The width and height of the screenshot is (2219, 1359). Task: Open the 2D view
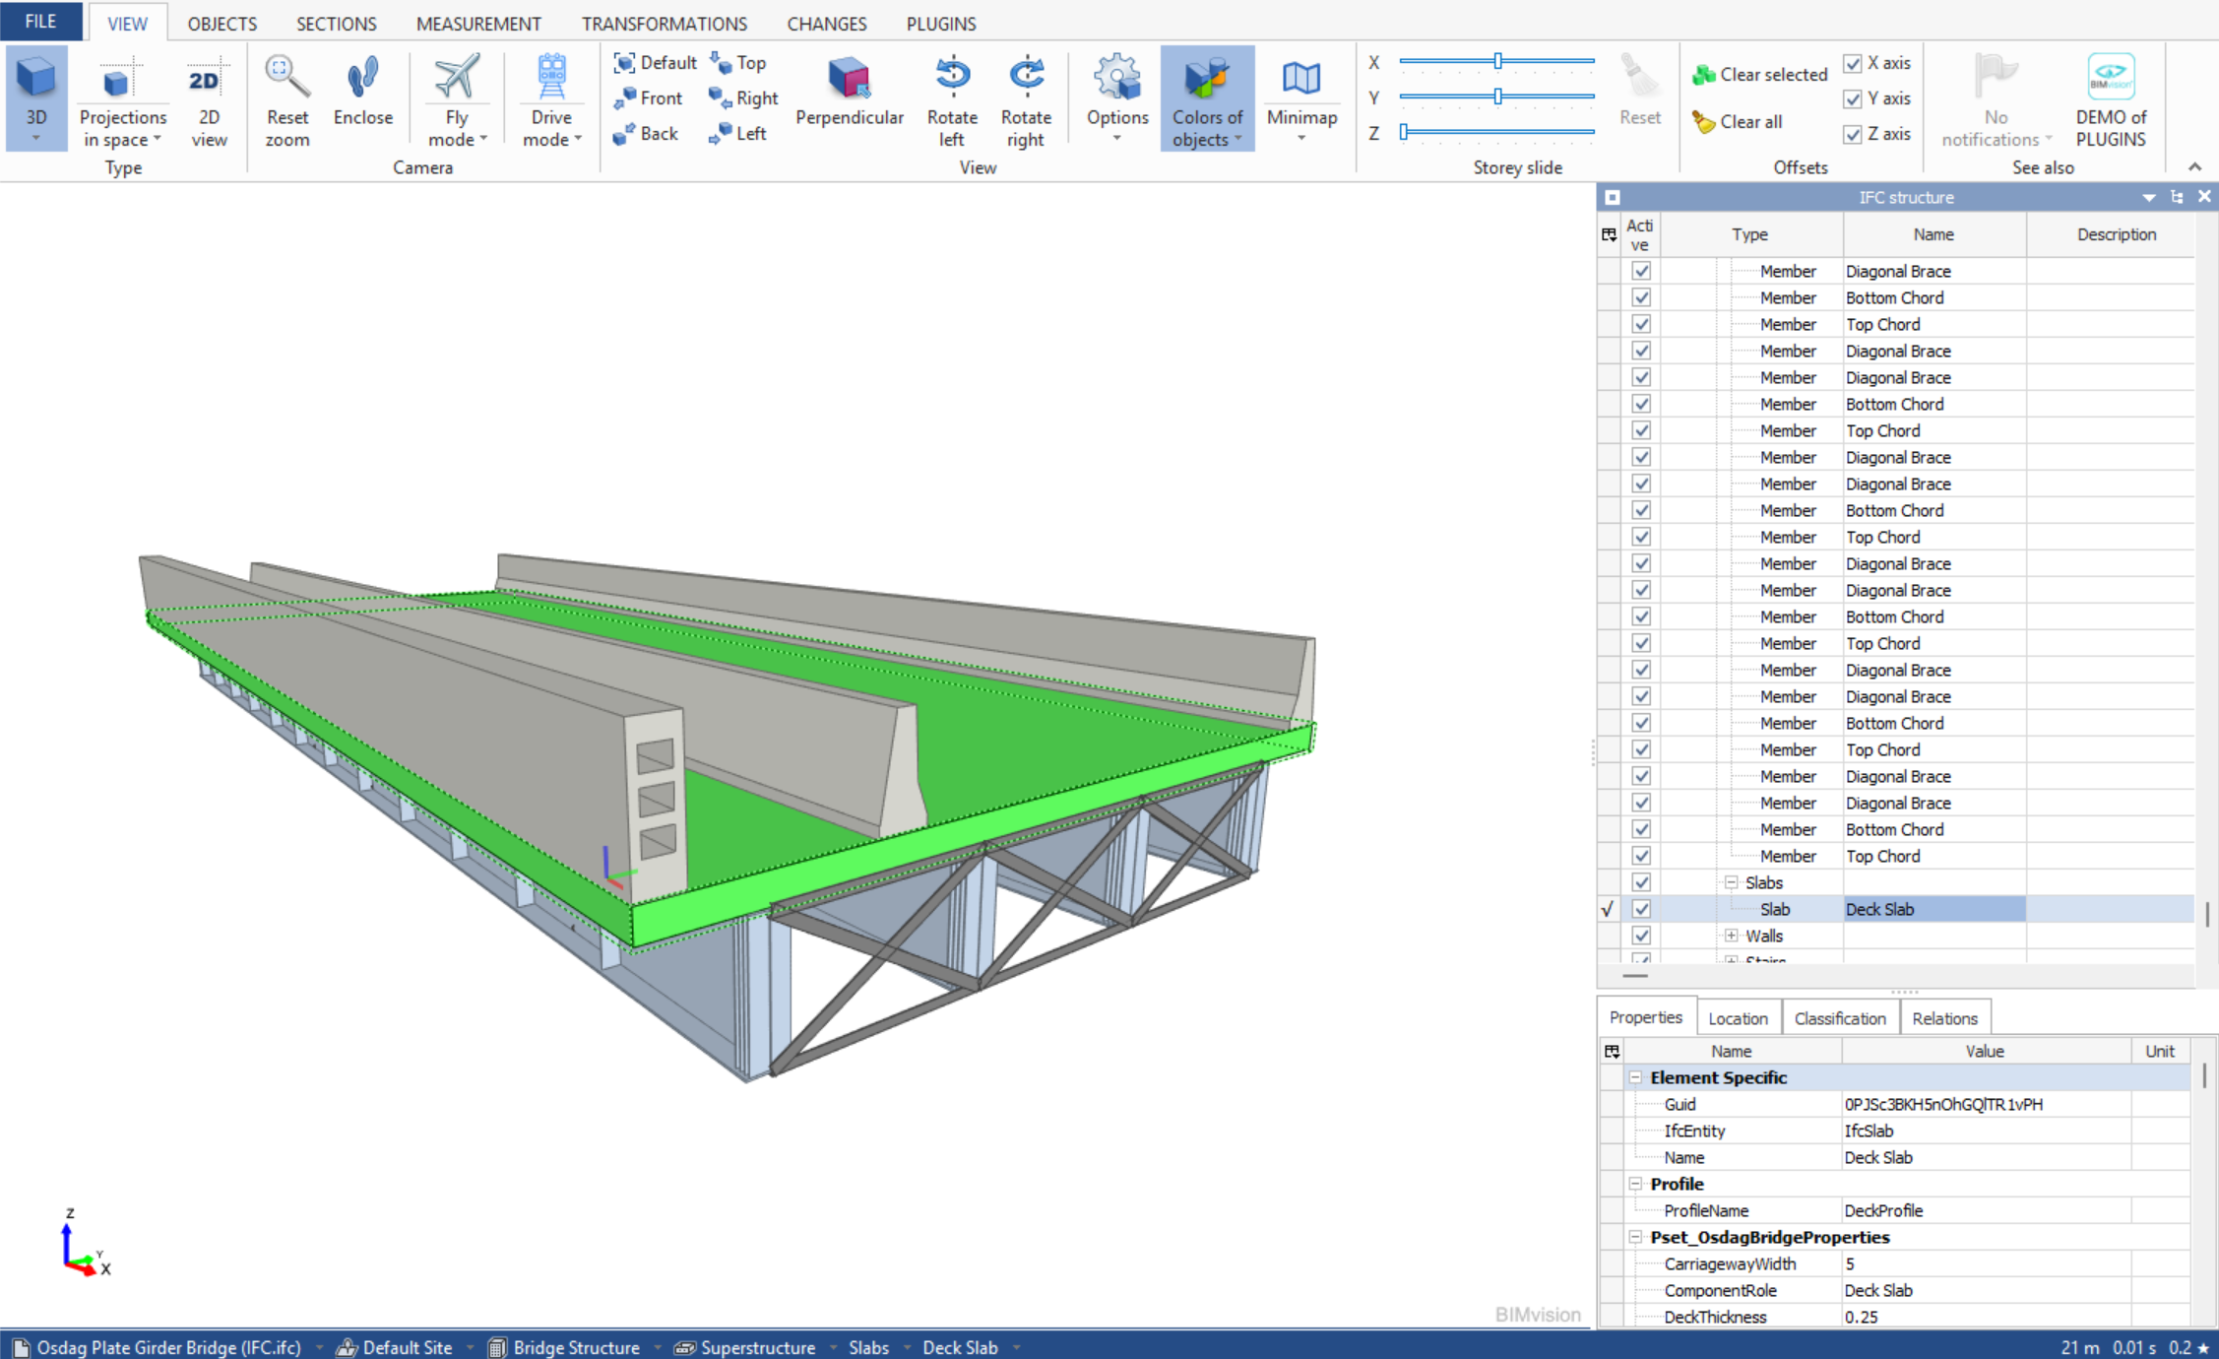(x=208, y=101)
